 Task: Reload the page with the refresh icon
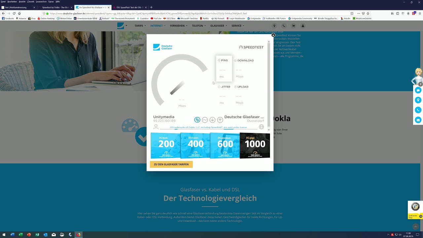[14, 13]
